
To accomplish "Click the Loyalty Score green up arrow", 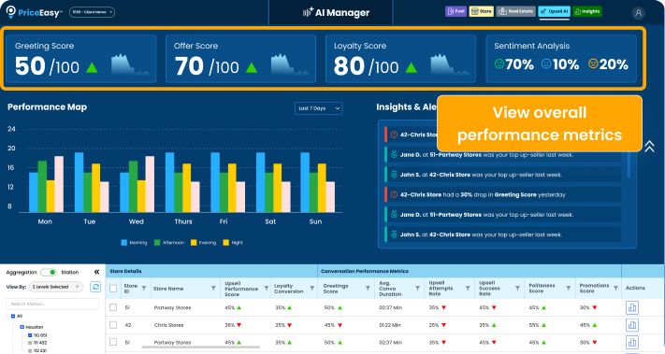I will point(411,67).
